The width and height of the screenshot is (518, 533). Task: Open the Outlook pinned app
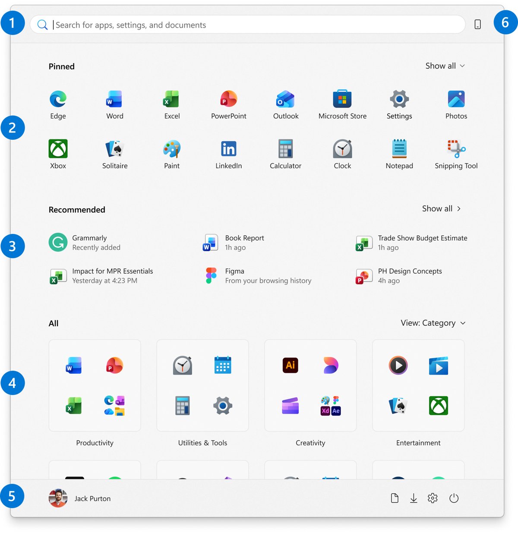[286, 105]
